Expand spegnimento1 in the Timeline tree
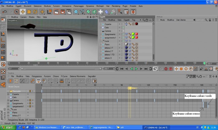 8,106
